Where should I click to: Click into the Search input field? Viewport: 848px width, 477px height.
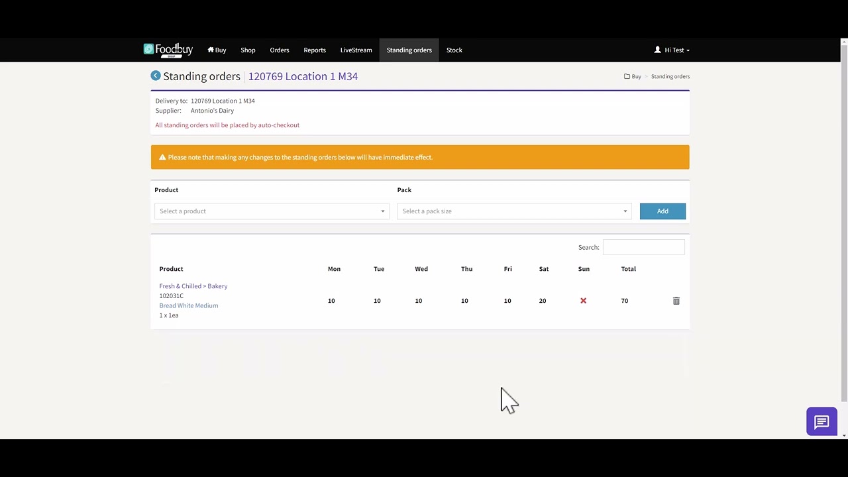(x=643, y=247)
